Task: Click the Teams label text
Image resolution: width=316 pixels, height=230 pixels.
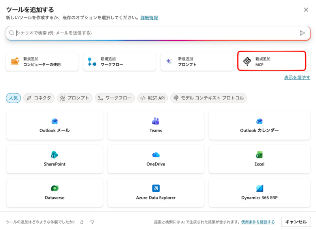Action: click(156, 130)
